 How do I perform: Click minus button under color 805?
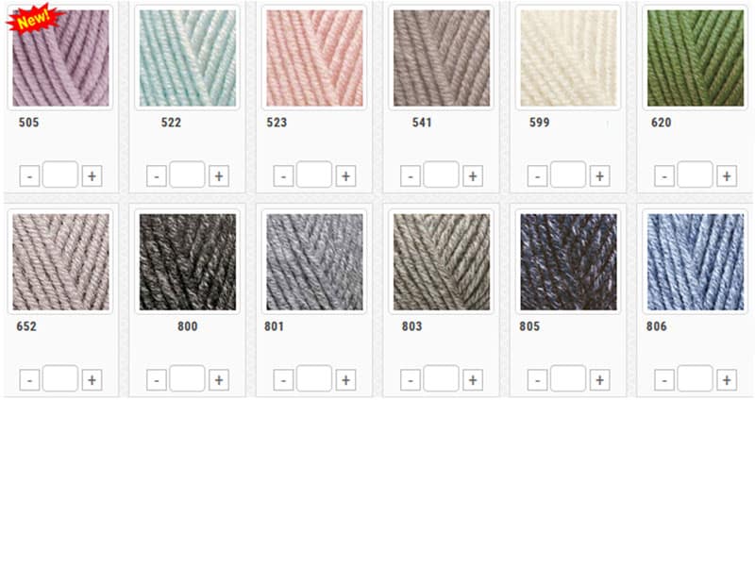click(537, 380)
